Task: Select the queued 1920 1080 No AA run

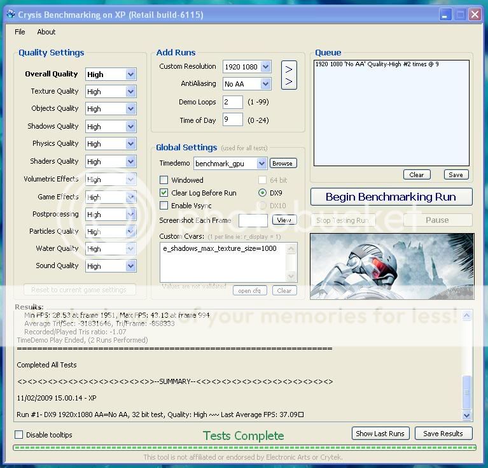Action: tap(377, 64)
